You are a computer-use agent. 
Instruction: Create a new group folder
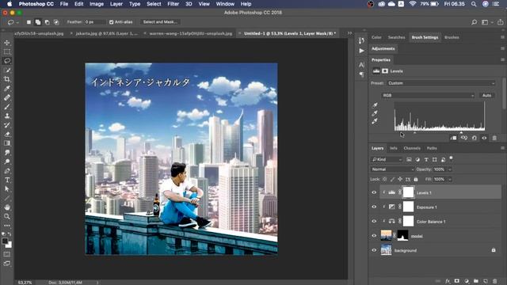476,281
